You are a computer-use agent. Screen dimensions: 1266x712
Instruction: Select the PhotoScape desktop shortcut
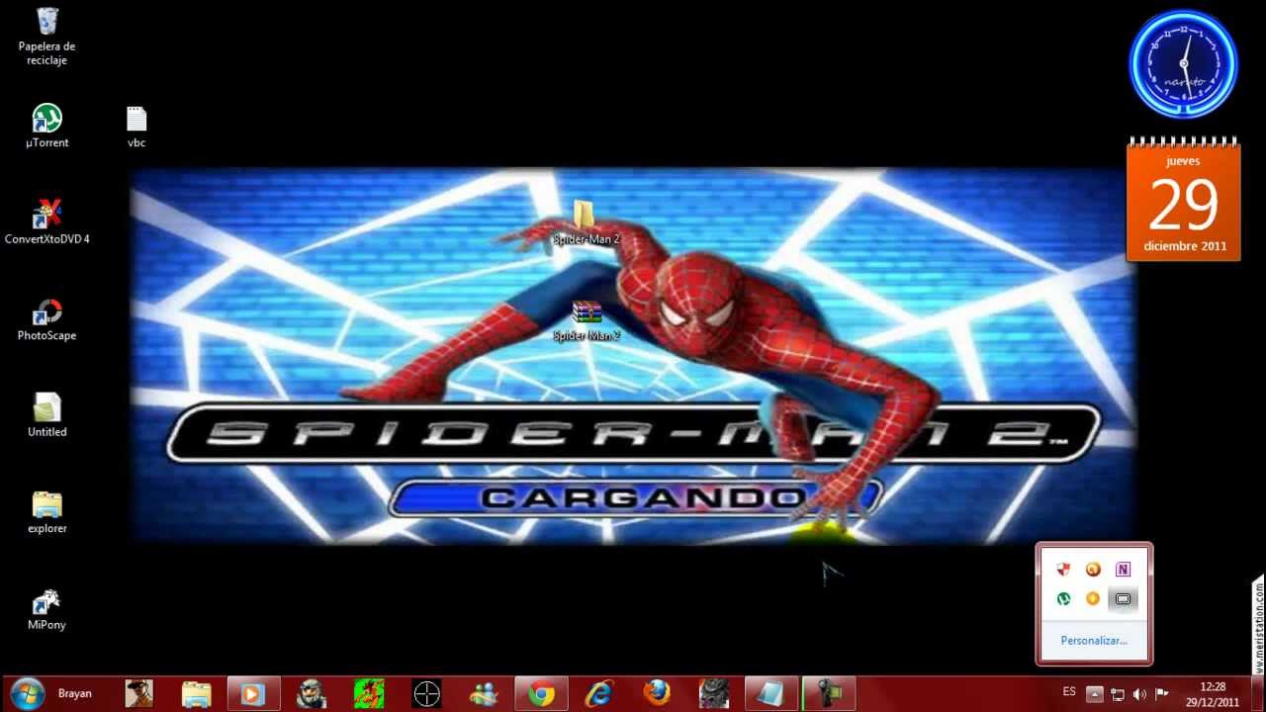pos(46,318)
